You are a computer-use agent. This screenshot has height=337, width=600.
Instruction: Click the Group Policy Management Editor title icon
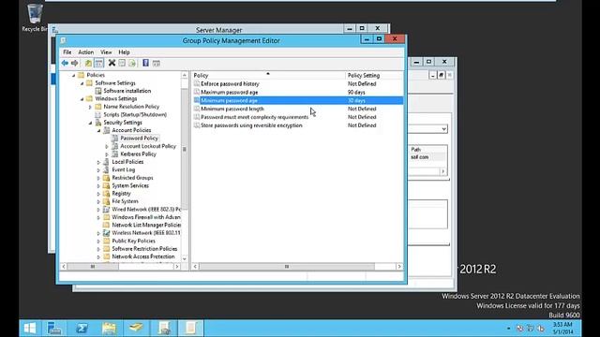click(x=63, y=40)
